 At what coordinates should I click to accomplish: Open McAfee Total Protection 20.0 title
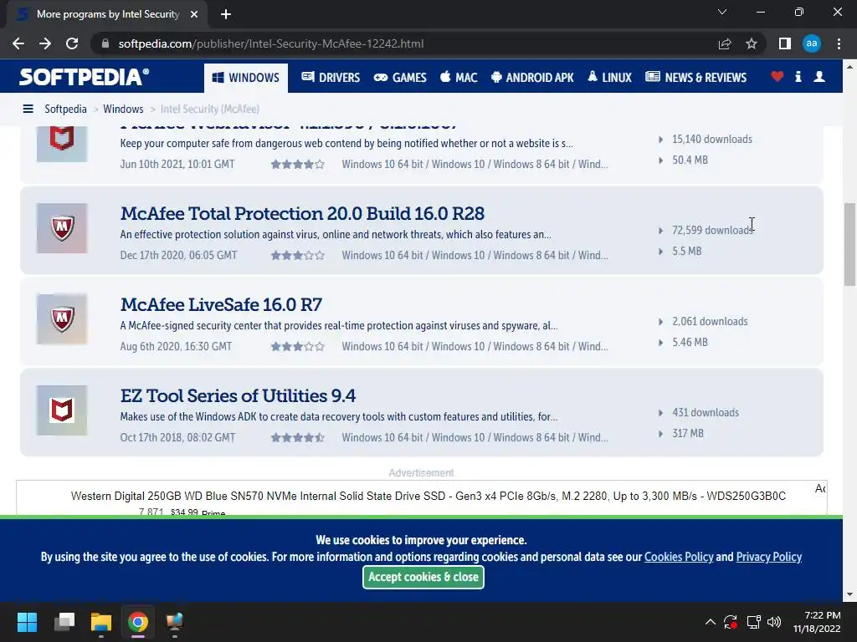coord(302,213)
